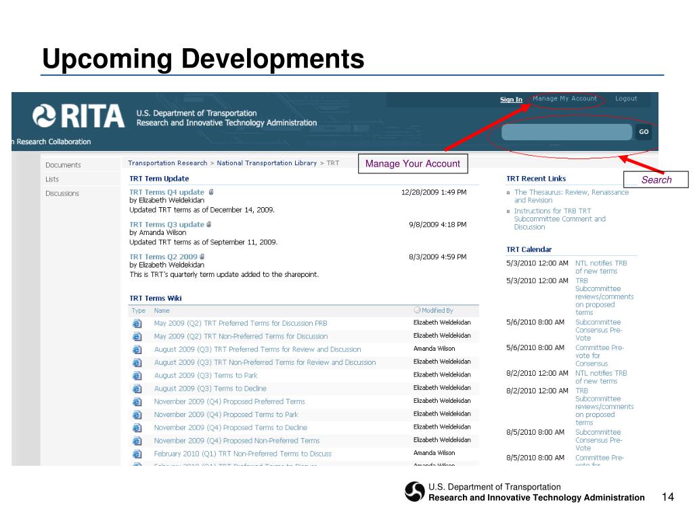
Task: Open 8/5/2010 Subcommittee Consensus Pre-Vote event
Action: point(598,440)
